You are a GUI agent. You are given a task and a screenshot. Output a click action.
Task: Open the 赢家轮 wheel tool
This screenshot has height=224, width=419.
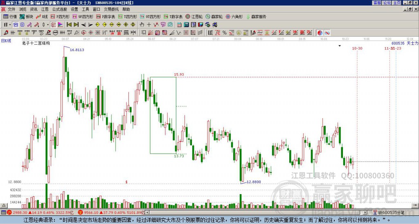214,16
